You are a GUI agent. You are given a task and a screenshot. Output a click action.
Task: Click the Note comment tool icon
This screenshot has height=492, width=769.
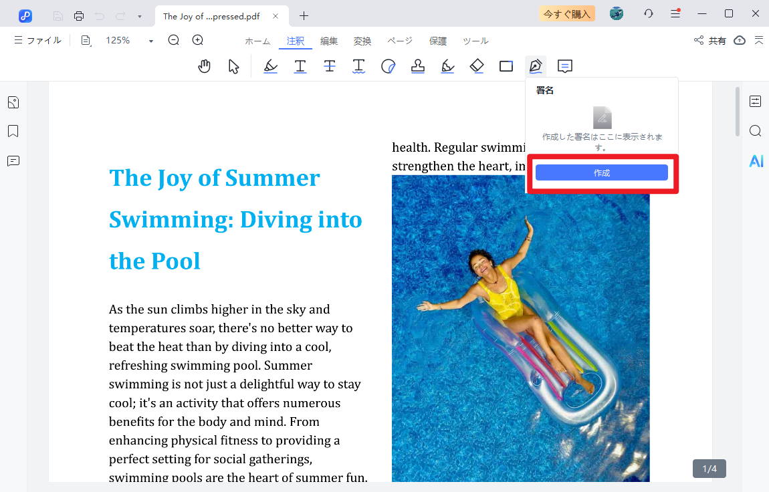565,66
